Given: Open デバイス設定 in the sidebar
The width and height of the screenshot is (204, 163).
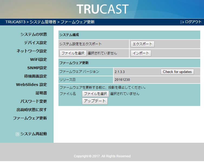Looking at the screenshot, I should [35, 43].
